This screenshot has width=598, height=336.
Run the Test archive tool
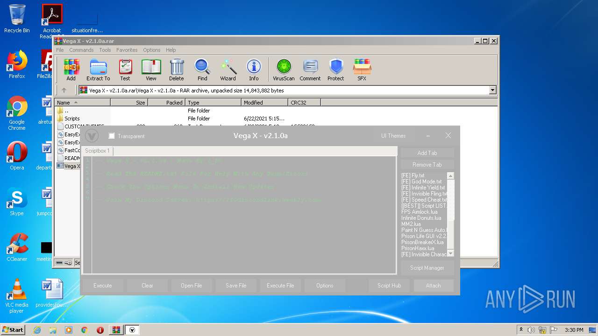tap(125, 70)
